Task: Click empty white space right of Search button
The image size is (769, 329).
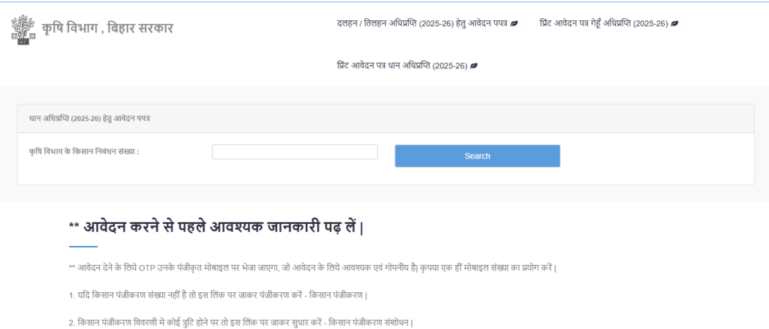Action: 653,156
